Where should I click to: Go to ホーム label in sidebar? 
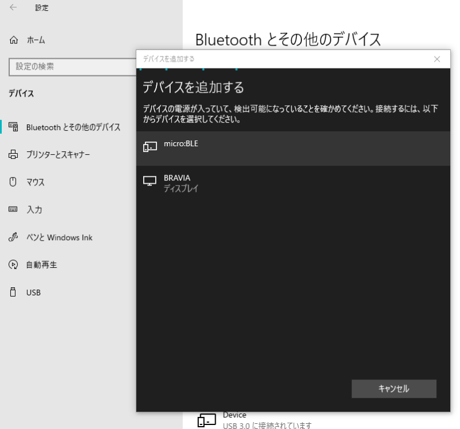tap(36, 40)
